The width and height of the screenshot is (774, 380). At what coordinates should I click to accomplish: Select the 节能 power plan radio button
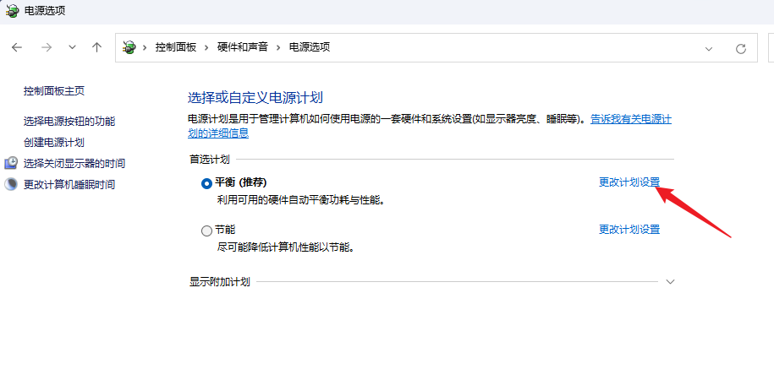(206, 231)
